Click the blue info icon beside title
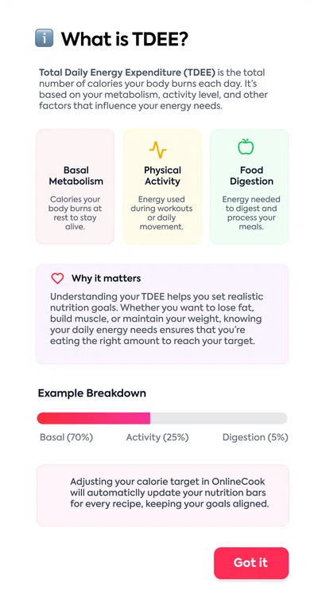The height and width of the screenshot is (606, 318). 44,38
